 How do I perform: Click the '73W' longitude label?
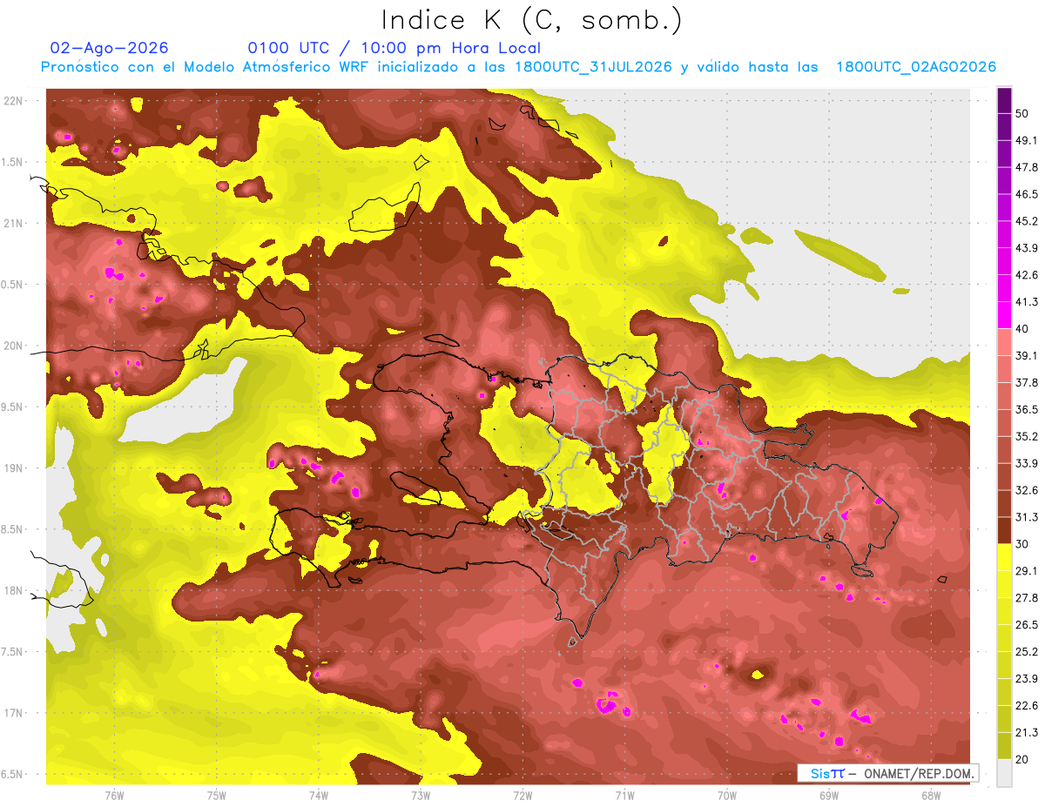(x=421, y=795)
